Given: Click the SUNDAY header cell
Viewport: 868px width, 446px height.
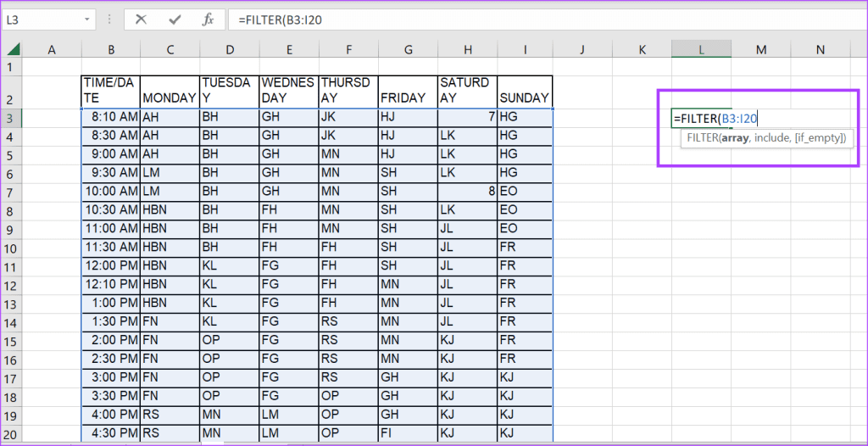Looking at the screenshot, I should (525, 98).
